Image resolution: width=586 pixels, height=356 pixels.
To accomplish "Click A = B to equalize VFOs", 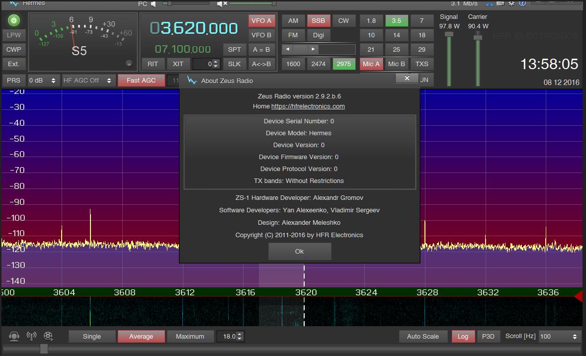I will point(261,49).
